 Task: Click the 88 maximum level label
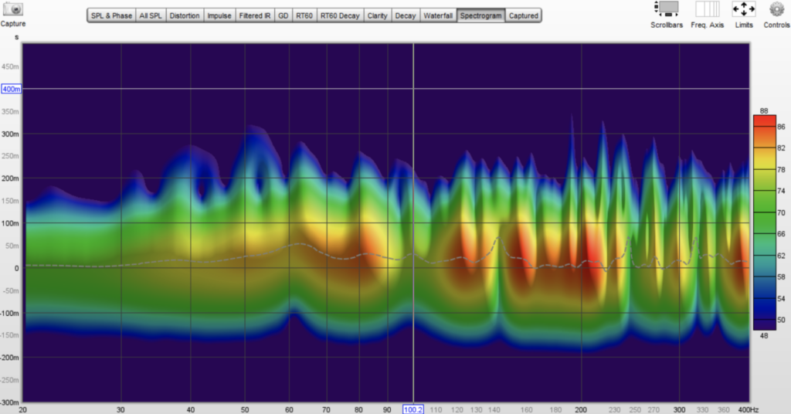(764, 110)
